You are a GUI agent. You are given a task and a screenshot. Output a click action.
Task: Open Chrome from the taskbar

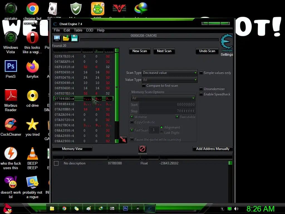64,208
